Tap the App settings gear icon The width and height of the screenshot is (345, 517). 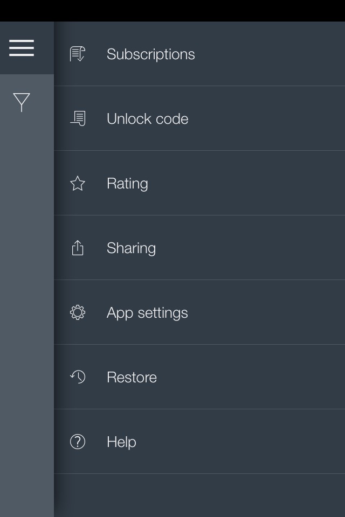tap(78, 312)
